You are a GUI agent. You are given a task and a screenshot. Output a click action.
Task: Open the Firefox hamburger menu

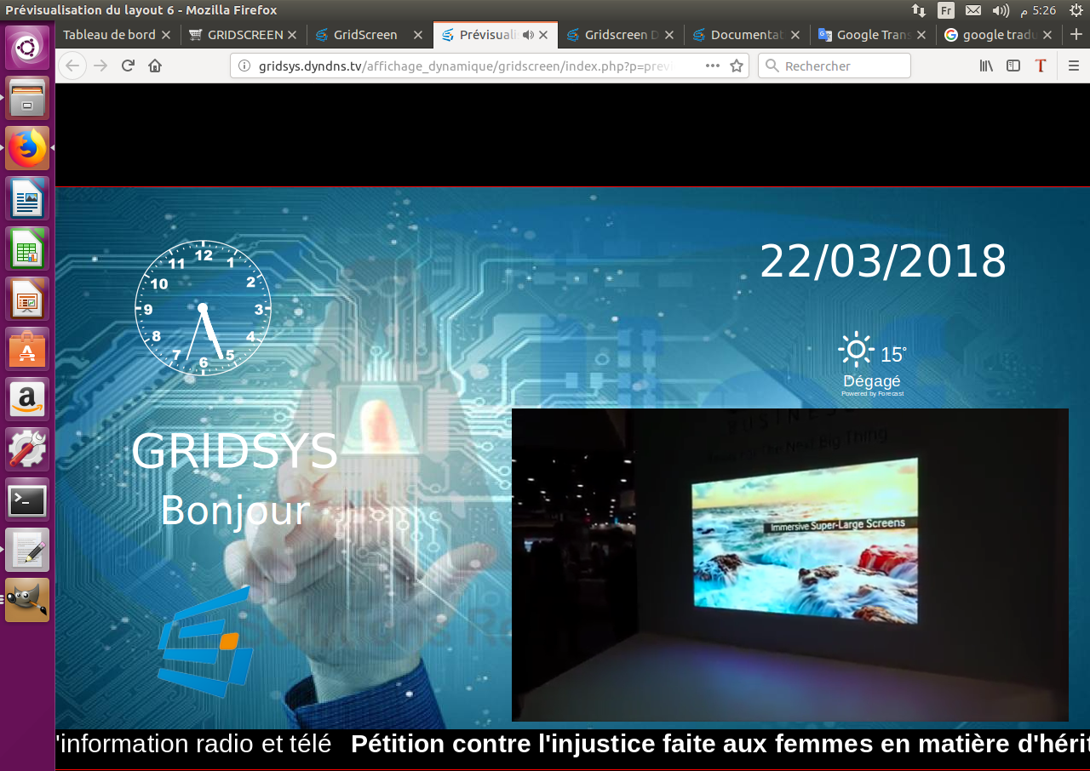click(1073, 66)
